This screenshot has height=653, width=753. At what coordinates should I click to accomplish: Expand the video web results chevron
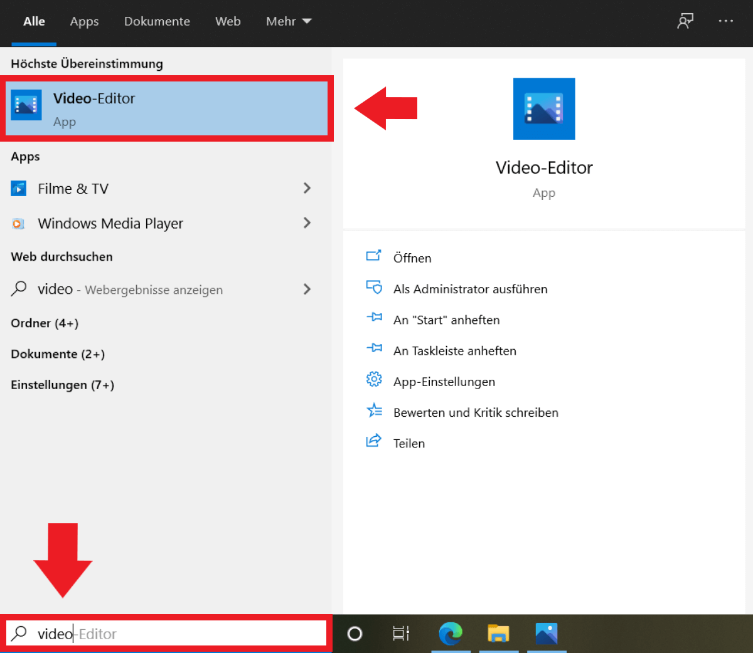click(x=307, y=289)
